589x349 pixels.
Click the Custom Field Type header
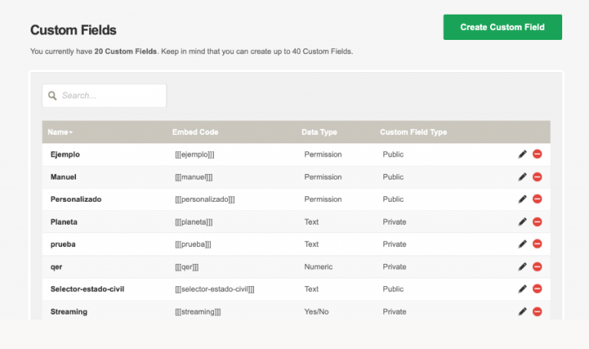click(x=413, y=132)
